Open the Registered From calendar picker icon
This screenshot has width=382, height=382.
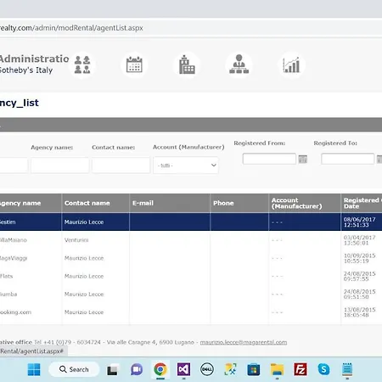pyautogui.click(x=303, y=160)
